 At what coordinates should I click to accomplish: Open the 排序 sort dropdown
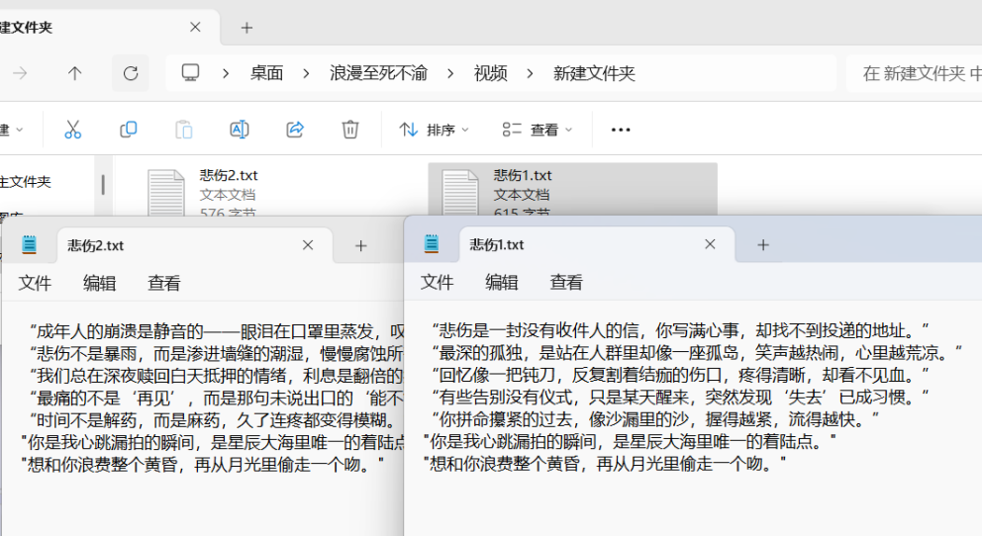point(434,130)
